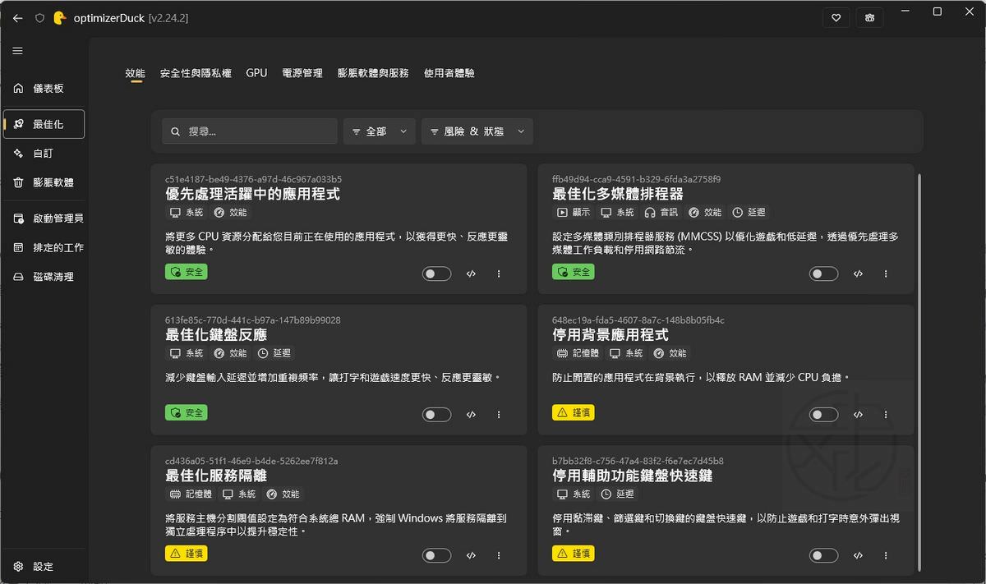The image size is (986, 584).
Task: Open 自訂 sidebar page
Action: [x=44, y=154]
